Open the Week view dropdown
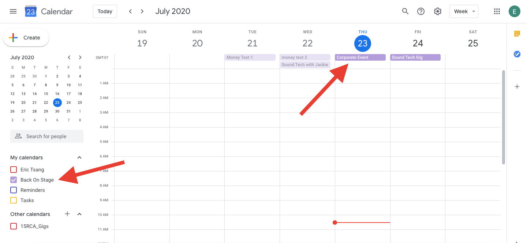 pyautogui.click(x=464, y=11)
